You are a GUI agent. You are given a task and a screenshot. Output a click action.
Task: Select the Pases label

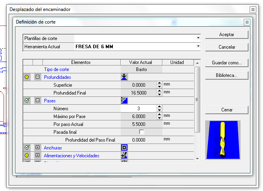50,101
